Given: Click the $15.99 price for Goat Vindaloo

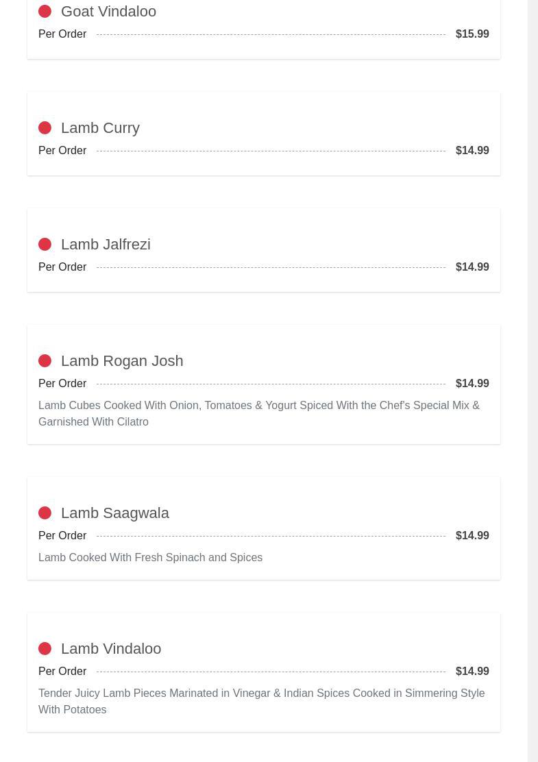Looking at the screenshot, I should [x=472, y=34].
